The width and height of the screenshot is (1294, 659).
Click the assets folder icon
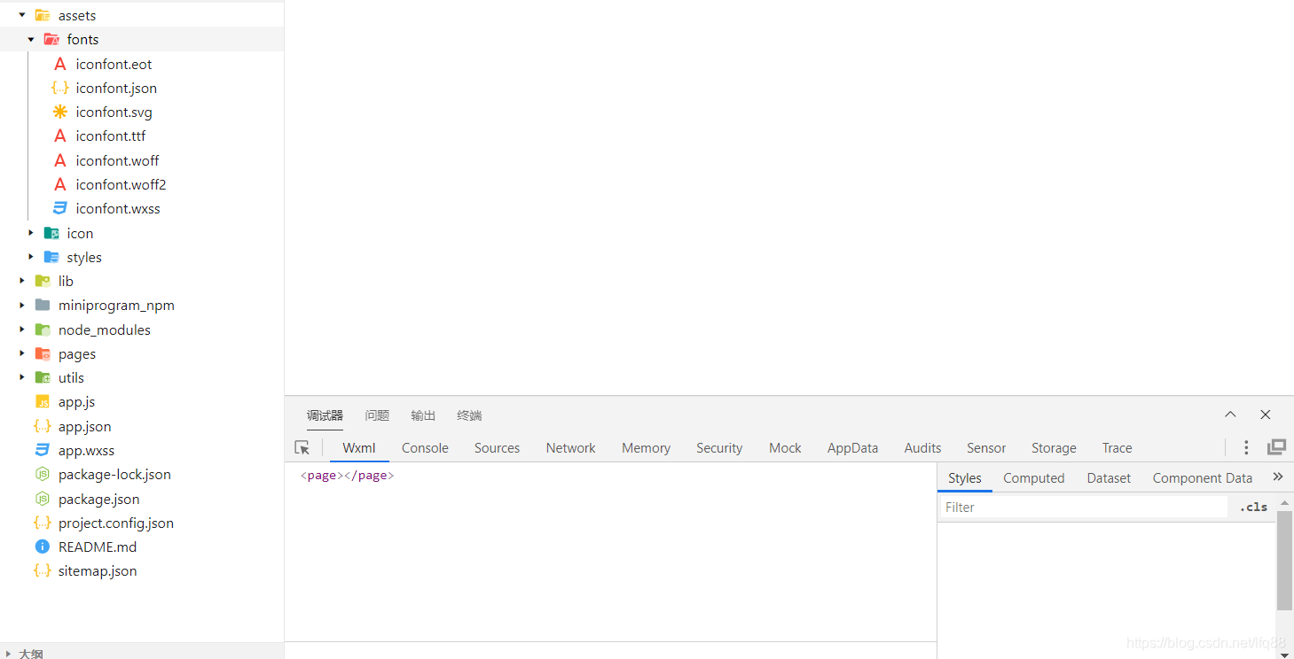pos(42,15)
